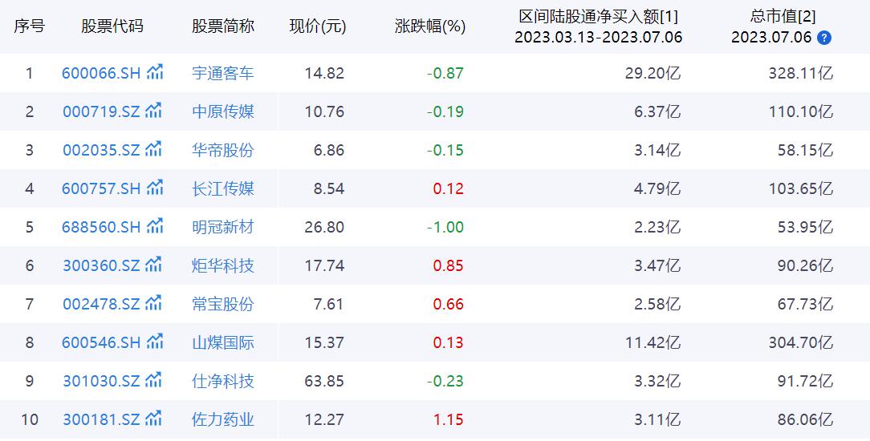Image resolution: width=870 pixels, height=441 pixels.
Task: Select net buy amount 4.79亿
Action: pos(657,189)
